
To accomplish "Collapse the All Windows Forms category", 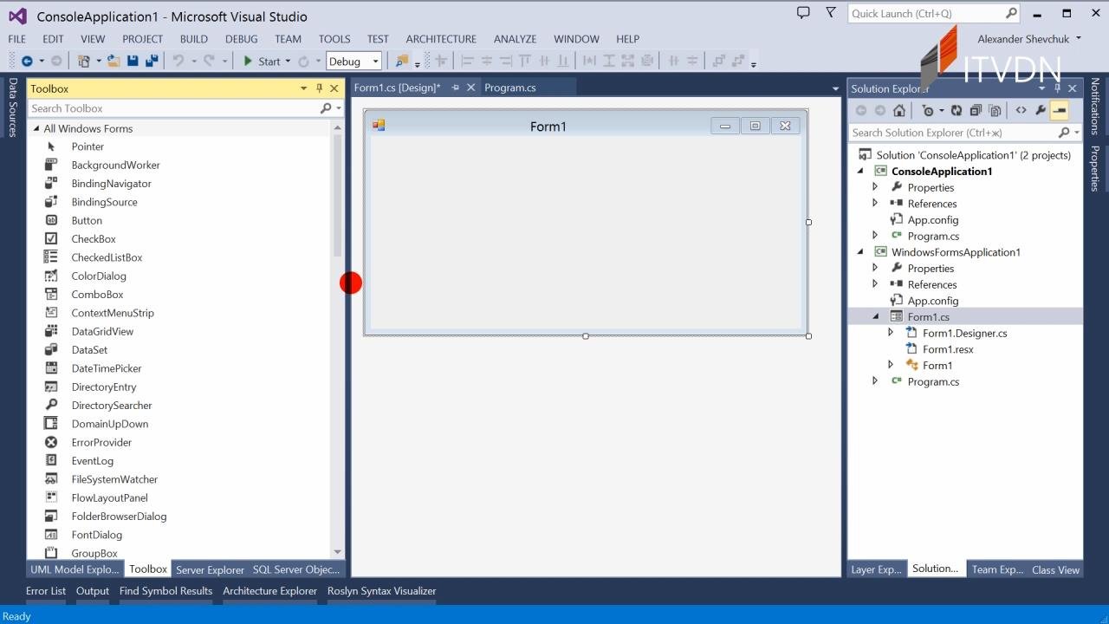I will 36,128.
